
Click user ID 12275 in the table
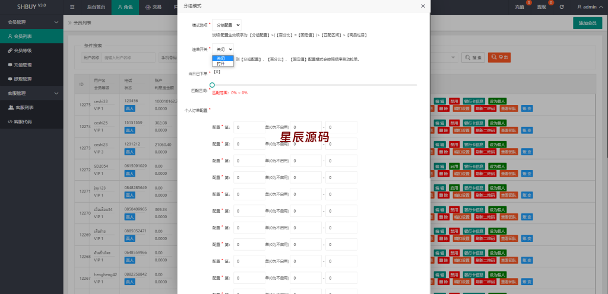tap(85, 105)
